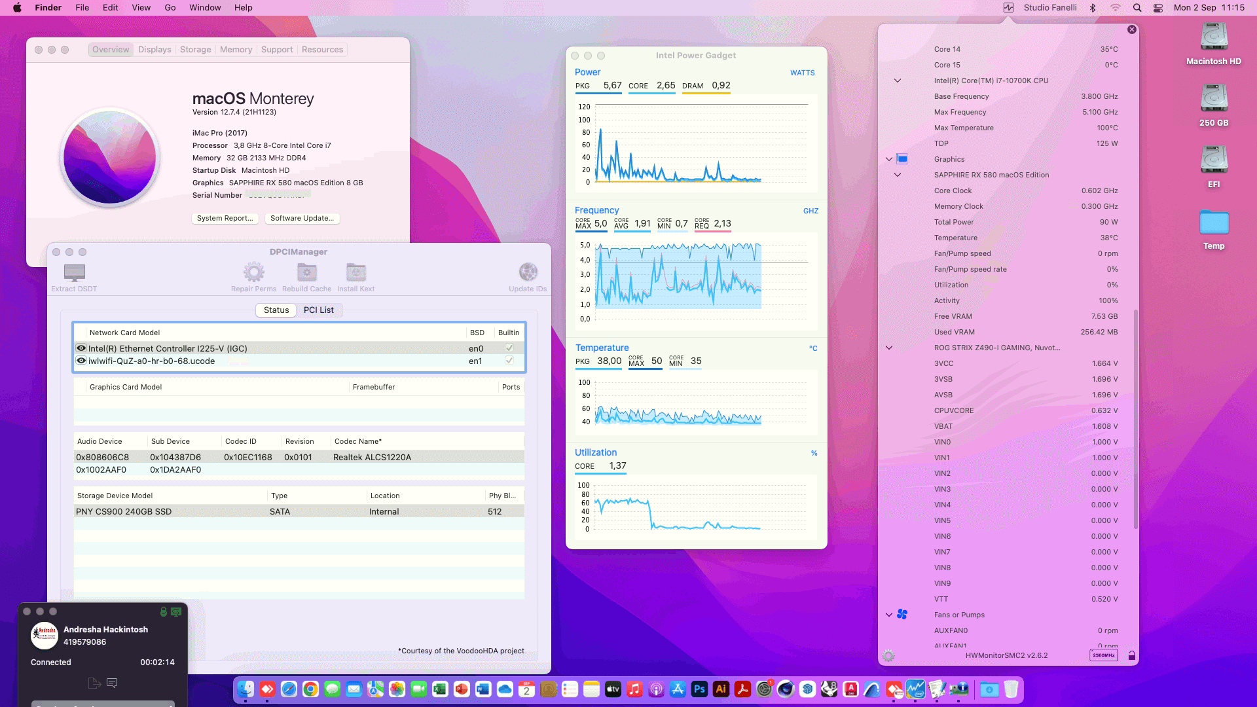The width and height of the screenshot is (1257, 707).
Task: Open the Illustrator Dock icon
Action: point(720,689)
